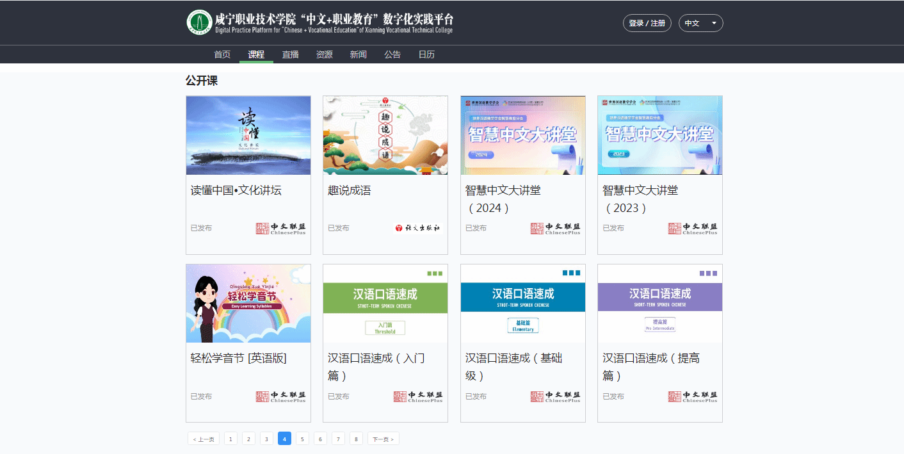Click the Xianning college logo emblem
The height and width of the screenshot is (454, 904).
199,22
